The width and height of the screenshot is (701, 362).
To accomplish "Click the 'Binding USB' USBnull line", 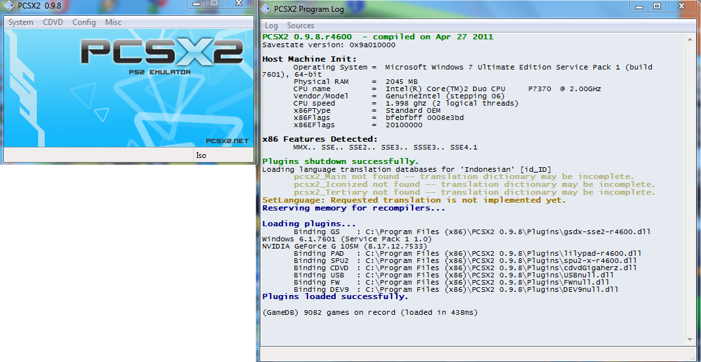I will 454,275.
